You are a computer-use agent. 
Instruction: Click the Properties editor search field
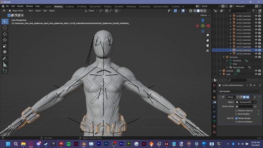pos(237,80)
